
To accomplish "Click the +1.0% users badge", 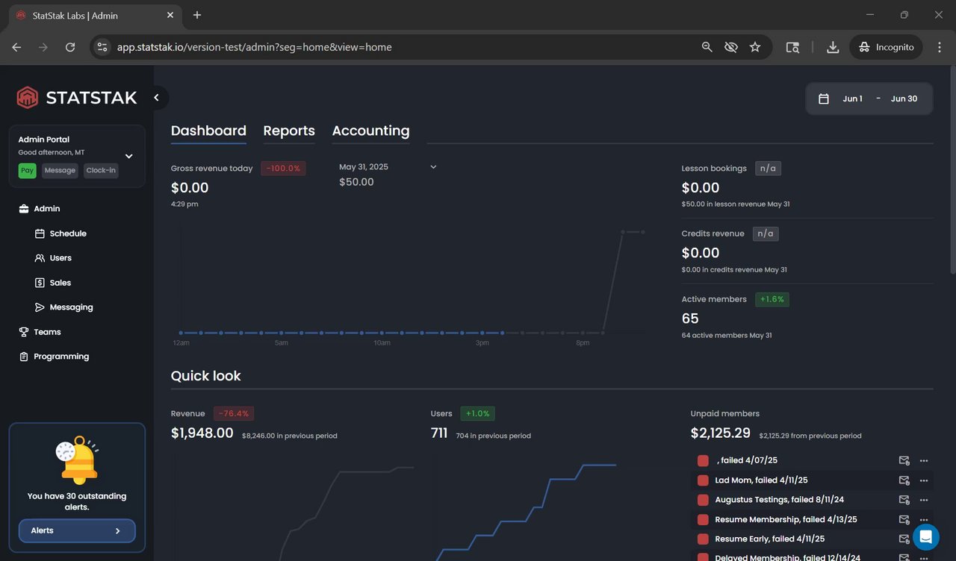I will click(477, 413).
